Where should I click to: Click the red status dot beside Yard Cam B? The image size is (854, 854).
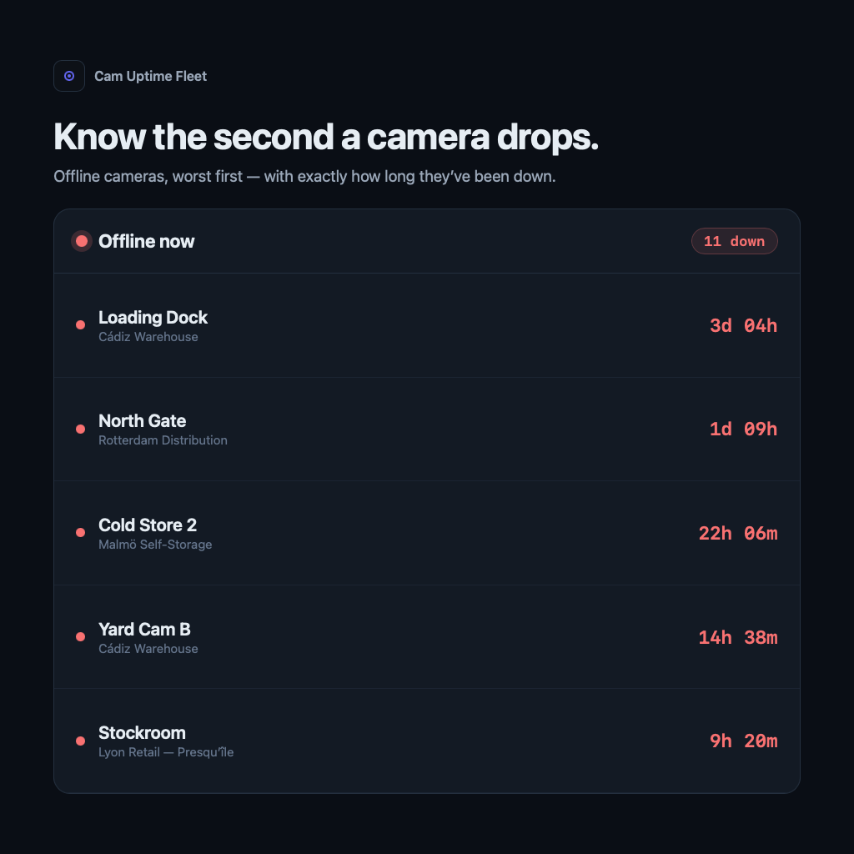pyautogui.click(x=80, y=636)
